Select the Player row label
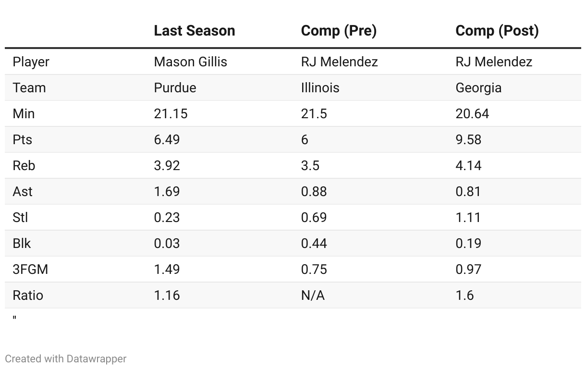586x370 pixels. coord(31,62)
